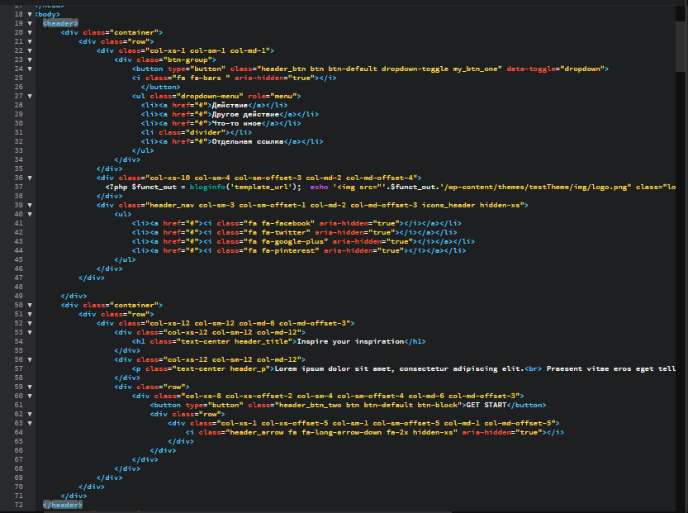Fold the row div at line 59
The width and height of the screenshot is (688, 513).
click(x=30, y=387)
